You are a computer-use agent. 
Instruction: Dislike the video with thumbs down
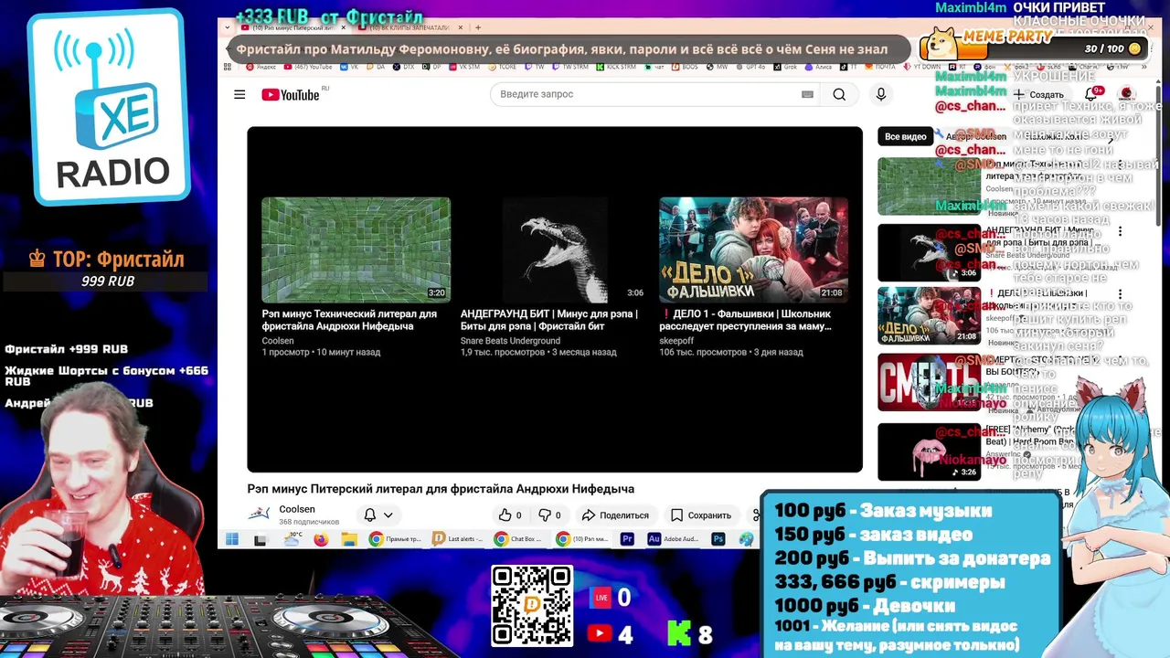549,515
